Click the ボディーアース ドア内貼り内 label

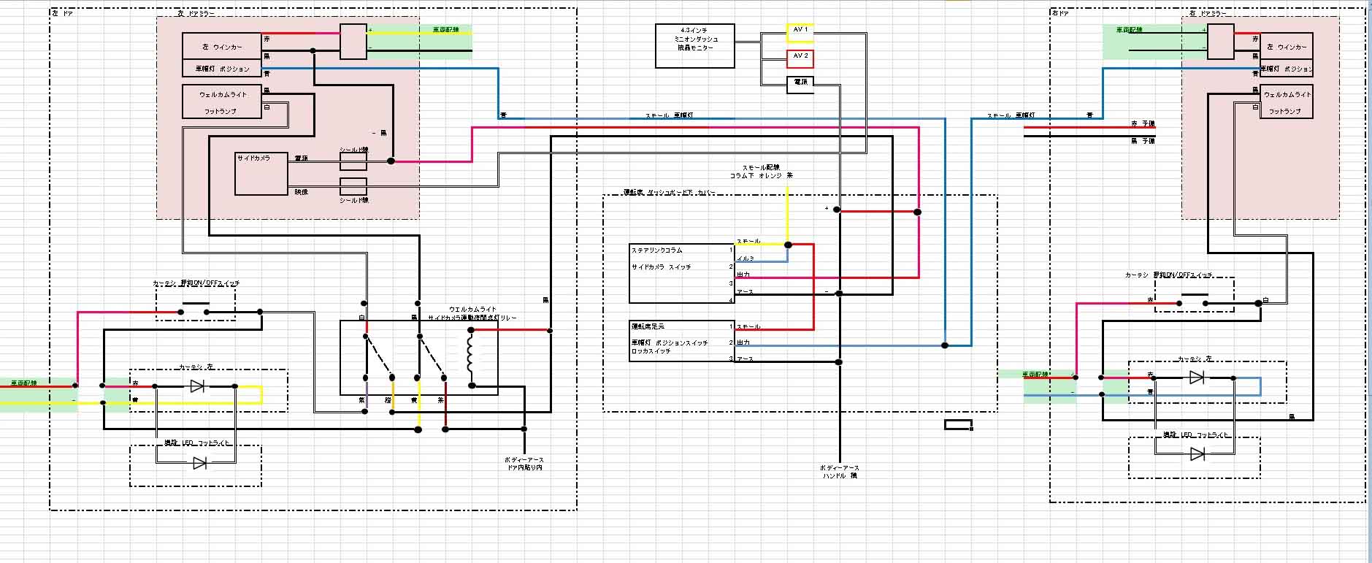(524, 464)
